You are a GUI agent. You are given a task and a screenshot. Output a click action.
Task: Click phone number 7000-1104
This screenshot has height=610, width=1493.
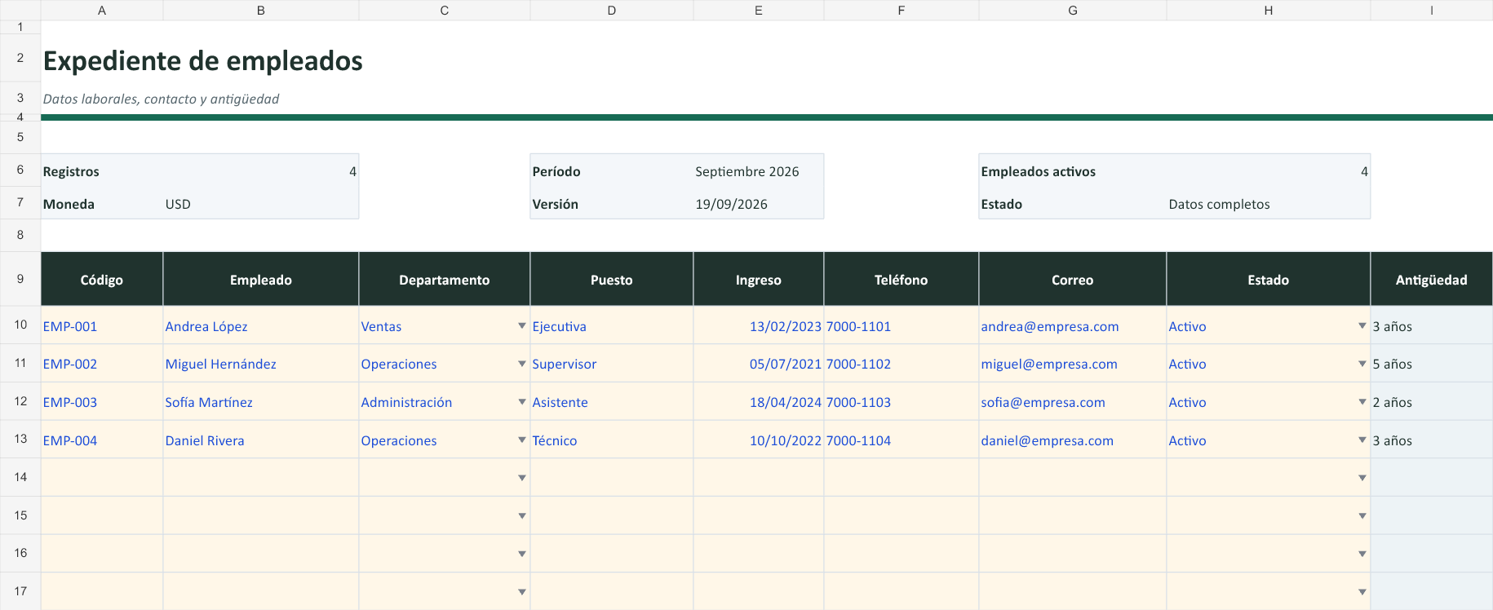(902, 440)
